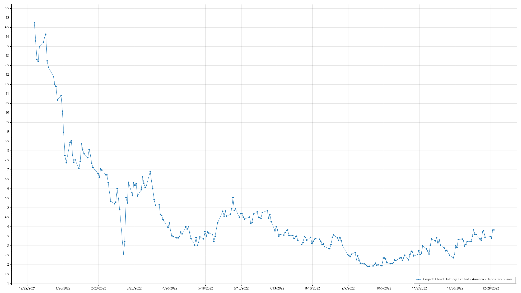Click the first data point near 14.75

point(34,23)
